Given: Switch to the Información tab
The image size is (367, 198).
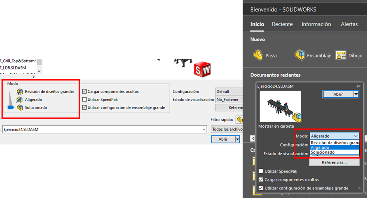Looking at the screenshot, I should [x=316, y=24].
